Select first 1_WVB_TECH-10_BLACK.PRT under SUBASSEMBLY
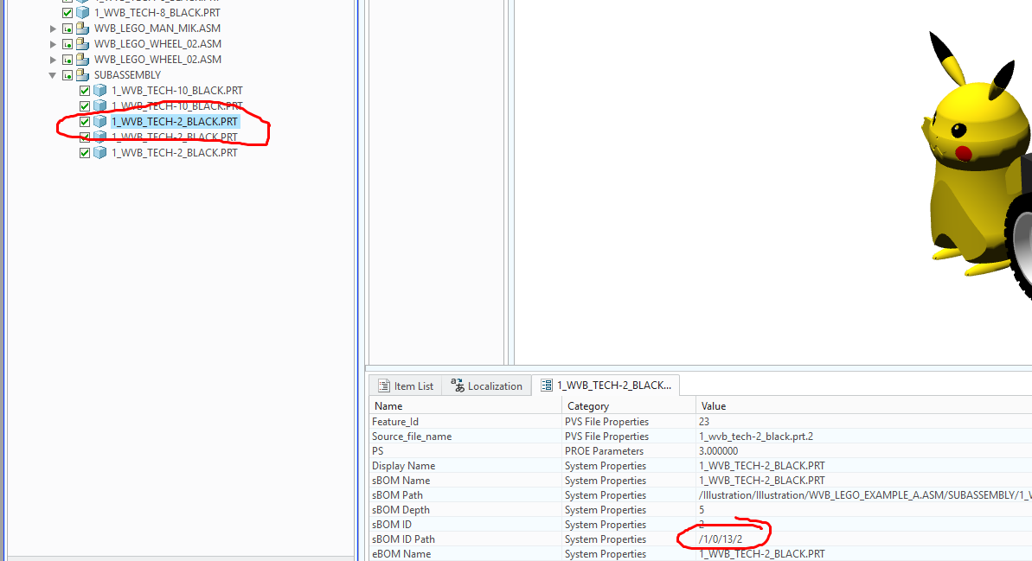 tap(176, 91)
